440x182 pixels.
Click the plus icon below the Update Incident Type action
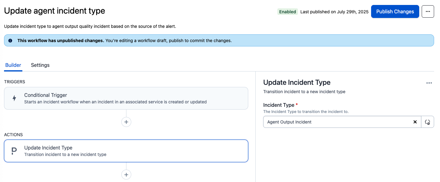[x=126, y=174]
